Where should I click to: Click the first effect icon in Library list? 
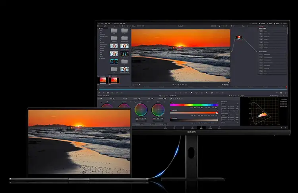point(262,31)
